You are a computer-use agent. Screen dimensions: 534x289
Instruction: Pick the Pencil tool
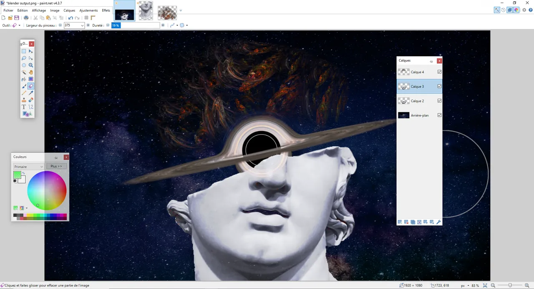click(24, 93)
